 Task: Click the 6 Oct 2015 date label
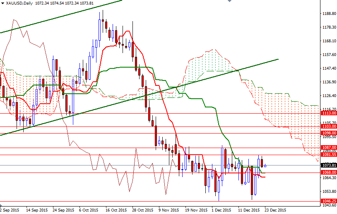(x=88, y=210)
